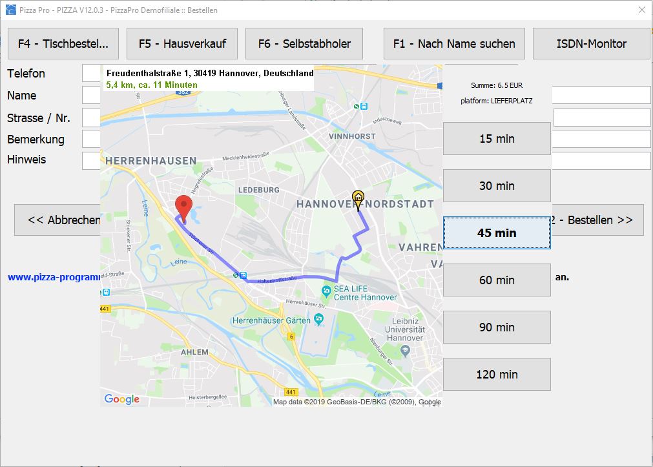Click F1 - Nach Name suchen
This screenshot has width=653, height=467.
[x=454, y=44]
